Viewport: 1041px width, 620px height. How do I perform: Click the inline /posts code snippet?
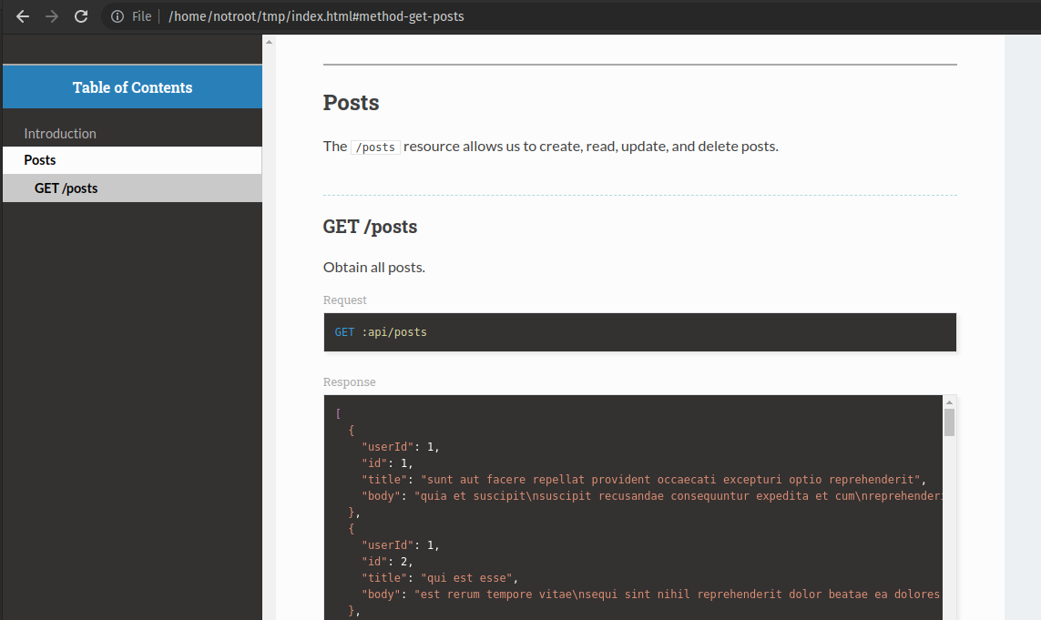click(x=375, y=147)
